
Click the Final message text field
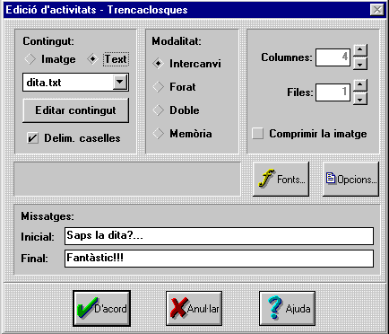pyautogui.click(x=219, y=259)
